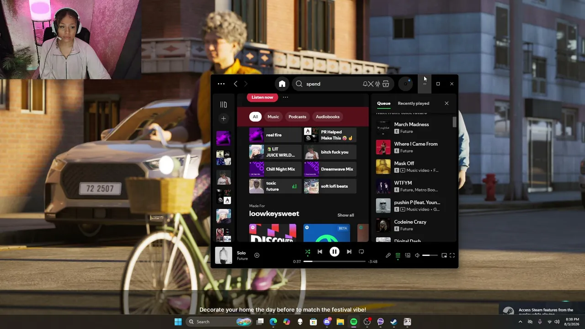Open the What's New notifications bell
Screen dimensions: 585x329
pos(366,84)
